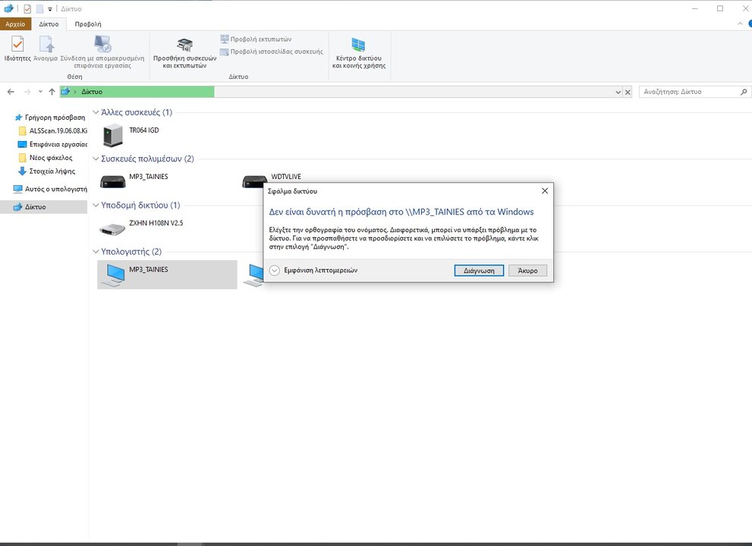Click quick access new folder icon

point(39,8)
